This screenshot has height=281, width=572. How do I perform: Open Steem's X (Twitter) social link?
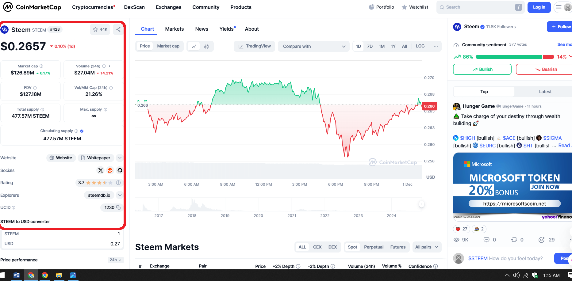point(101,170)
